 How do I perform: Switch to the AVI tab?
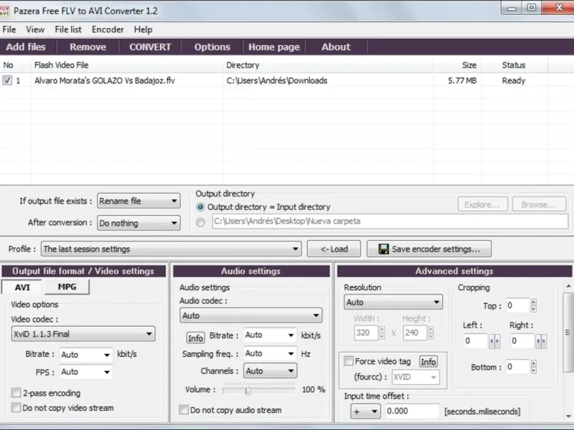pos(22,287)
